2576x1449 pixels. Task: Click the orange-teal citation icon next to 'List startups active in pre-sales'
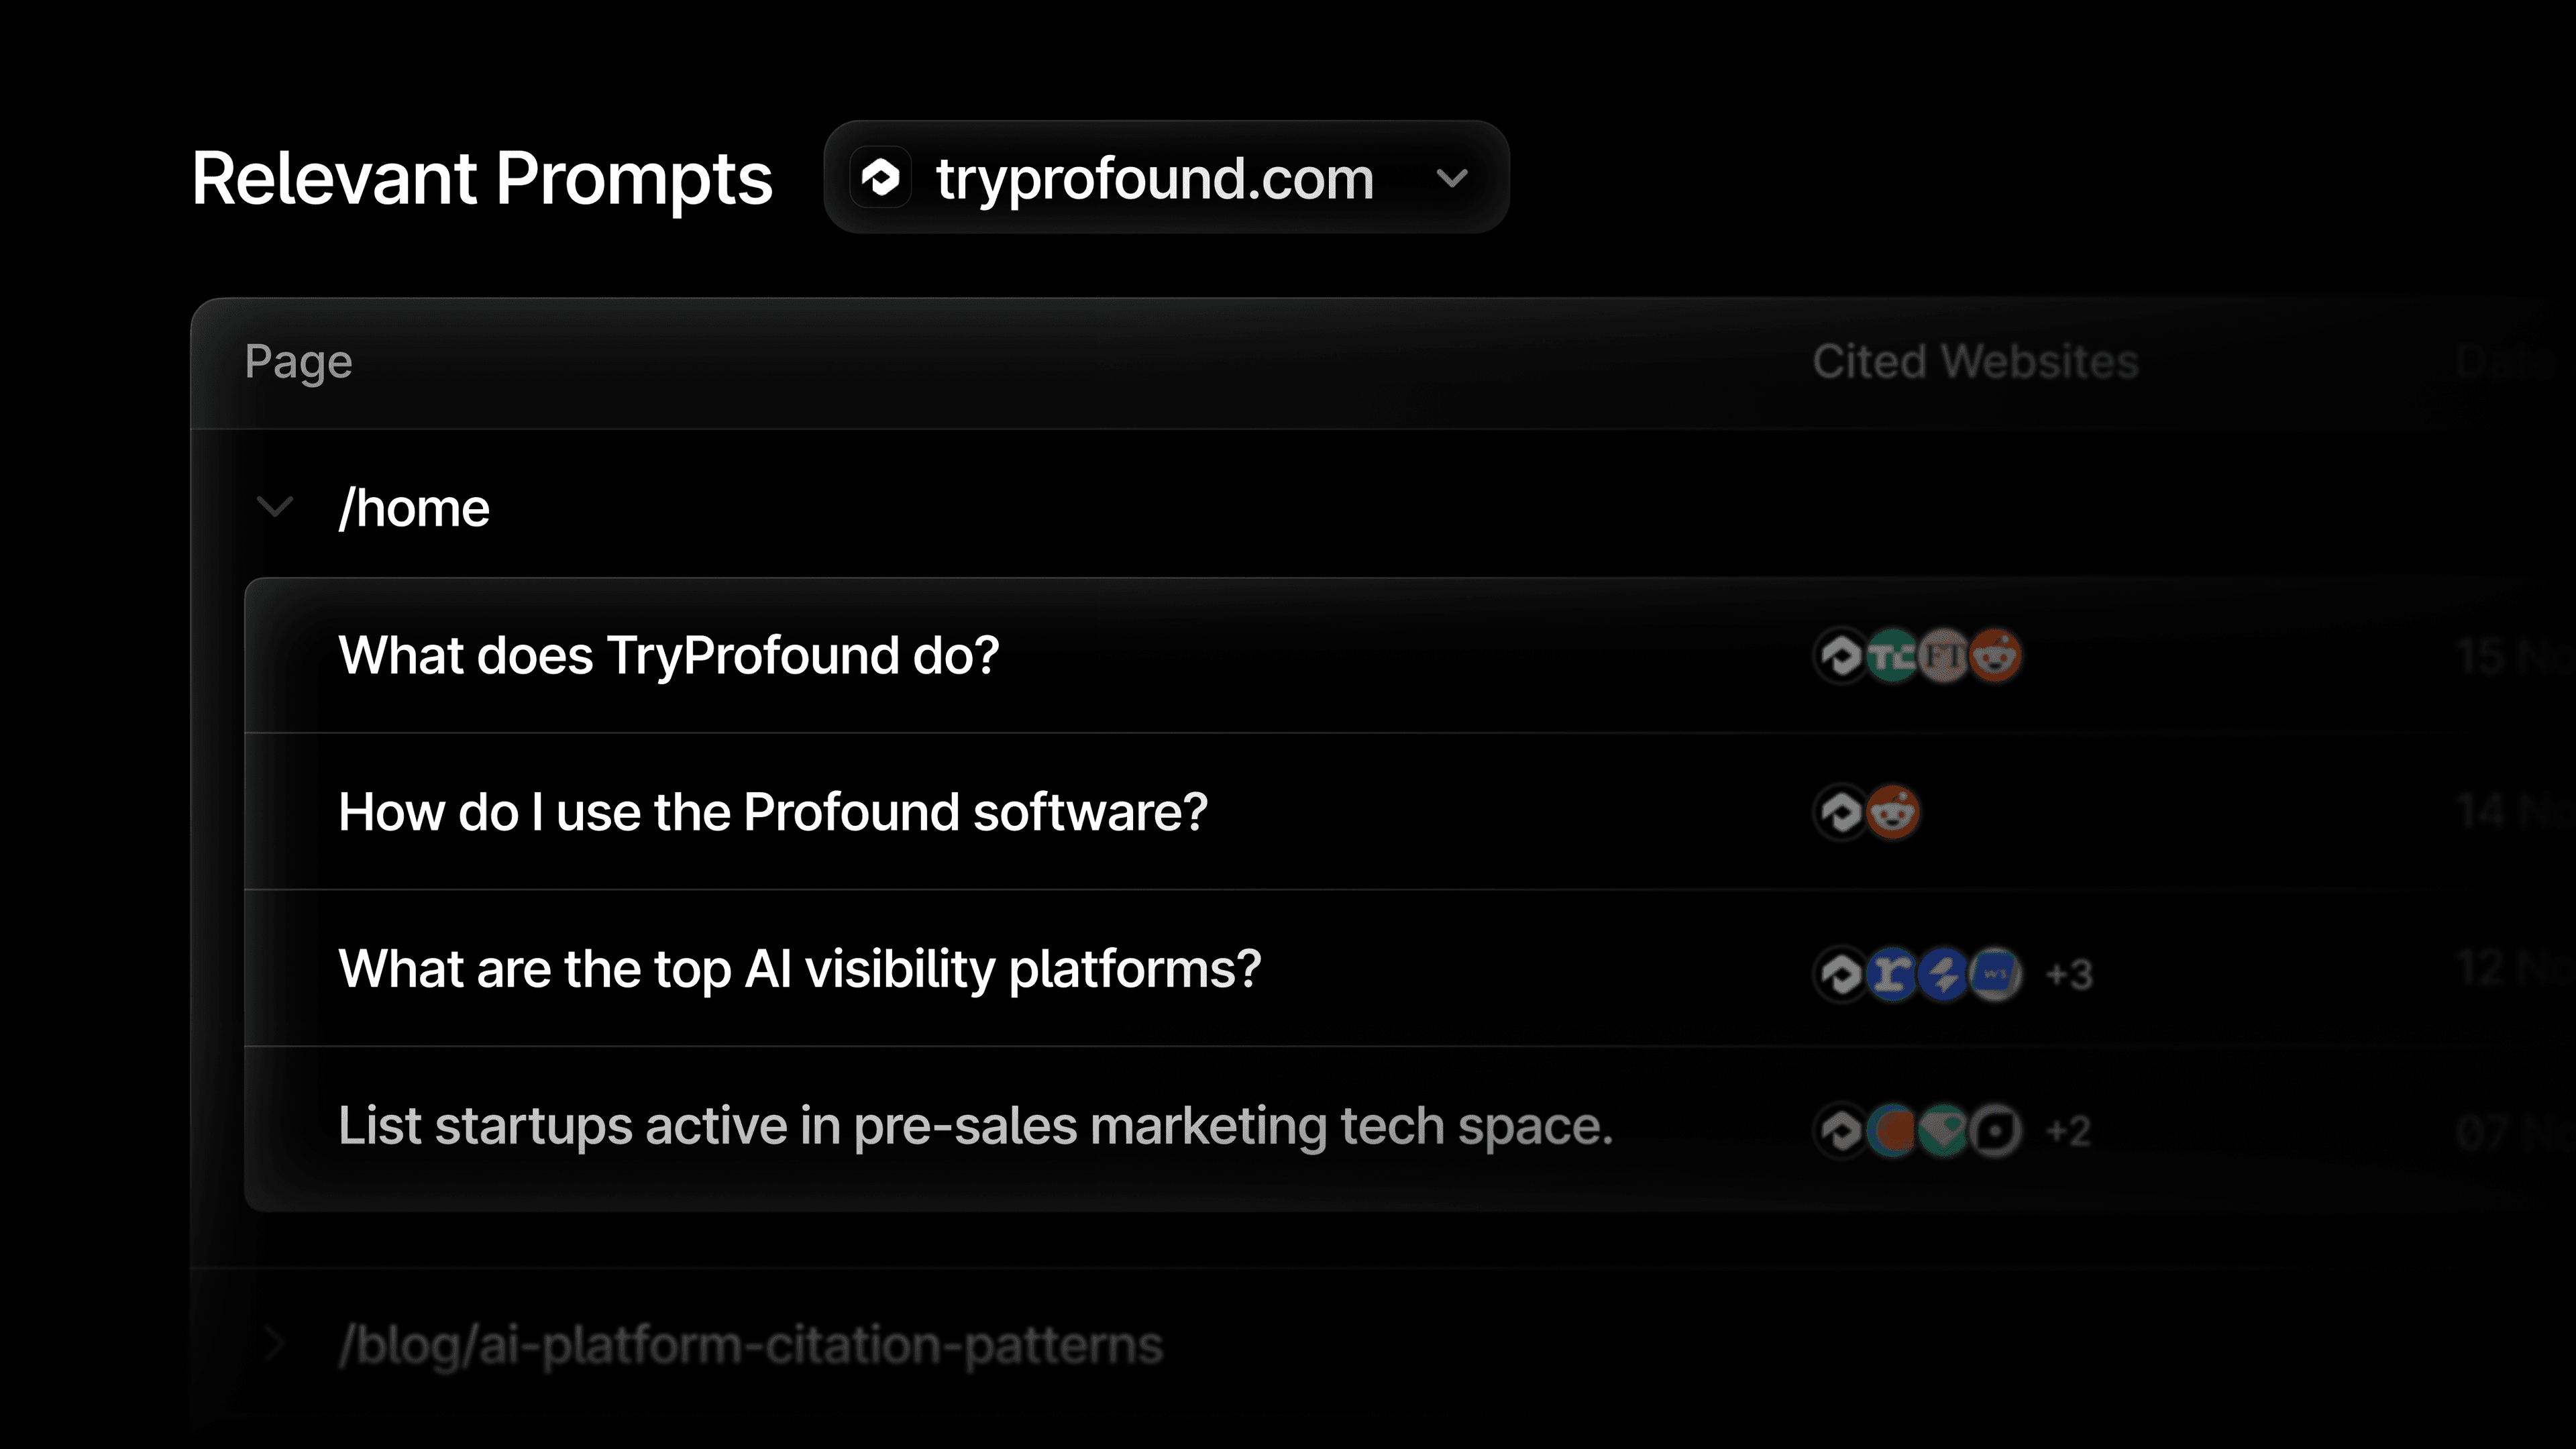(x=1893, y=1131)
